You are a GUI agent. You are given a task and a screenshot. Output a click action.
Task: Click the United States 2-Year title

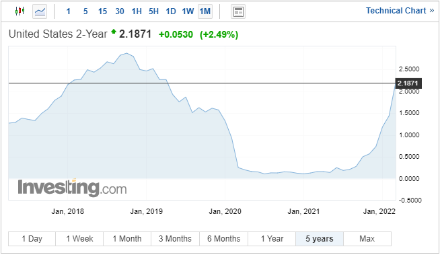[58, 34]
